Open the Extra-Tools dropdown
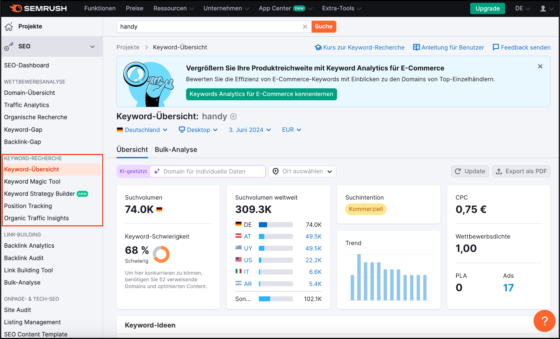 pos(342,8)
